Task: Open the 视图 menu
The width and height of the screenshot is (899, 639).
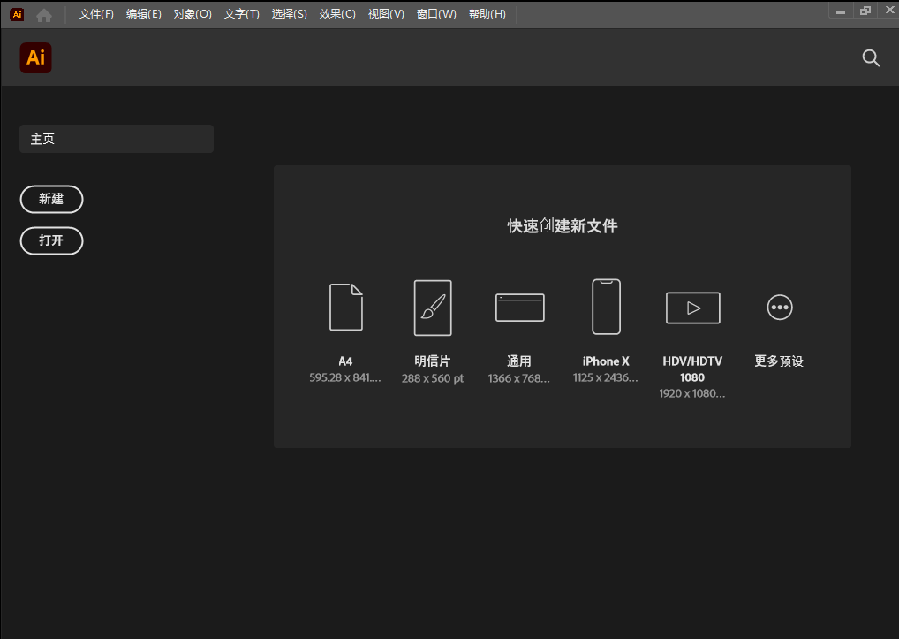Action: [386, 13]
